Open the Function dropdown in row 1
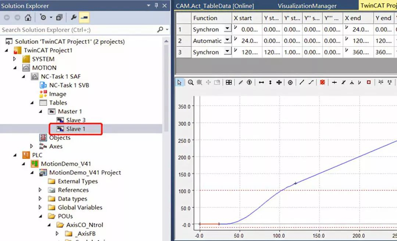 (228, 29)
